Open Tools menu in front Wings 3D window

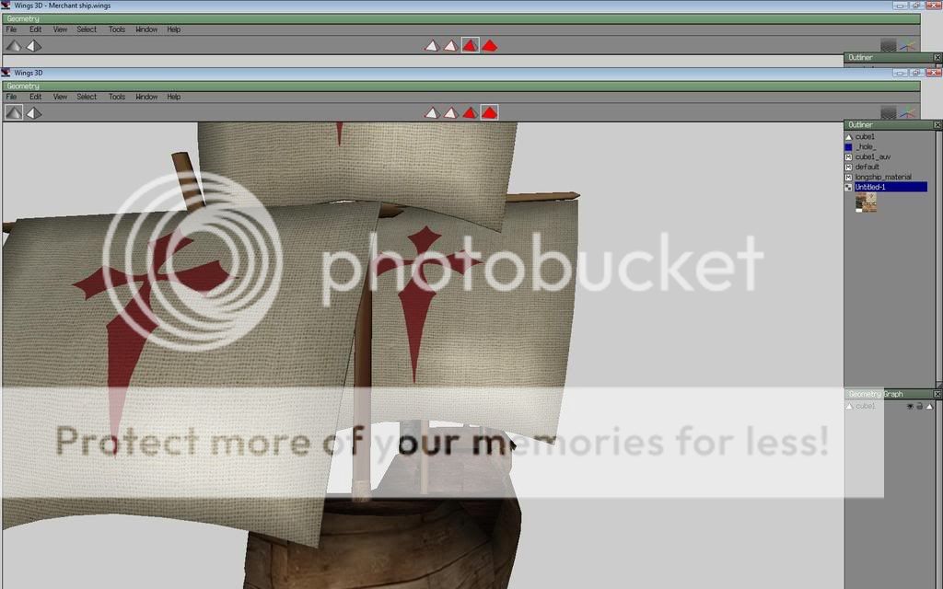(x=117, y=97)
